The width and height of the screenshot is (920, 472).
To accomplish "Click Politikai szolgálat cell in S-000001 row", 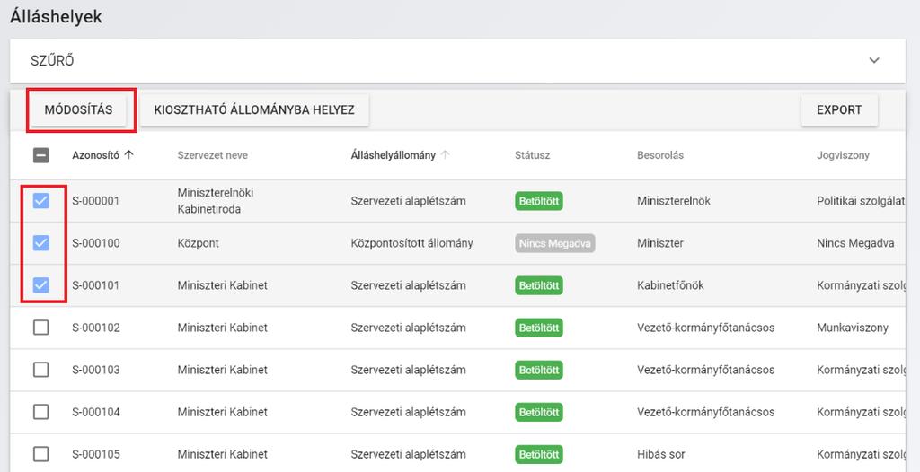I will [861, 201].
